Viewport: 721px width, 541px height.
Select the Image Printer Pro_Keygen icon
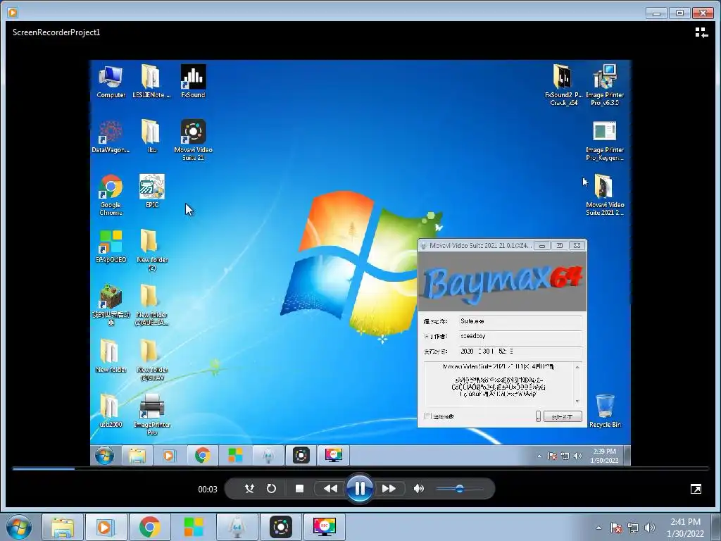pyautogui.click(x=605, y=141)
